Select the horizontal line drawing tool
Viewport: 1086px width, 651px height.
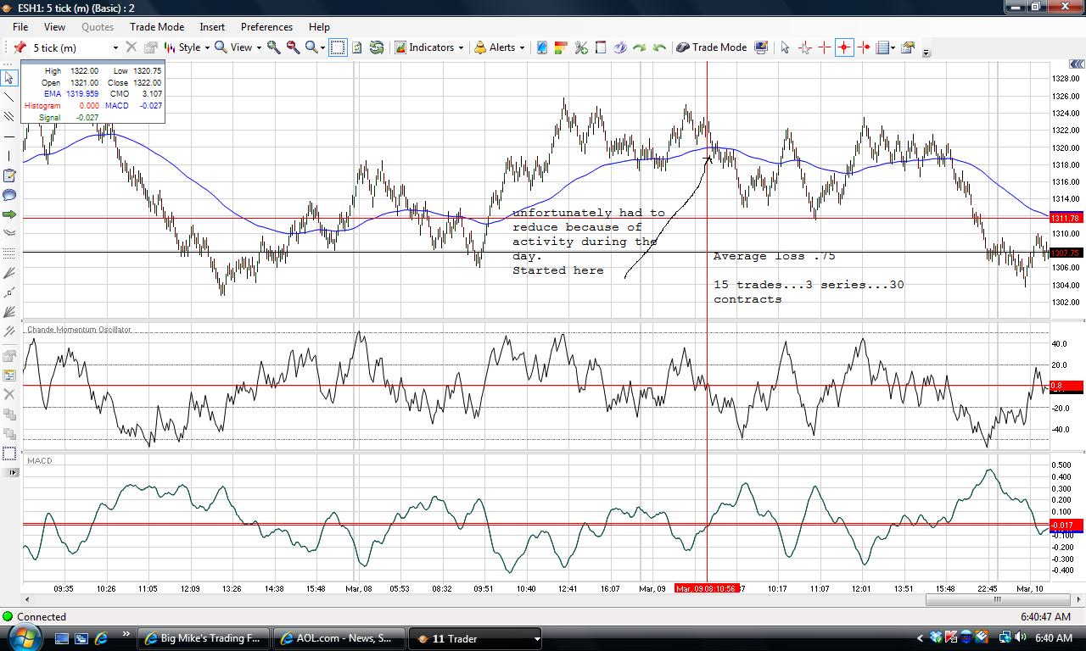coord(9,136)
